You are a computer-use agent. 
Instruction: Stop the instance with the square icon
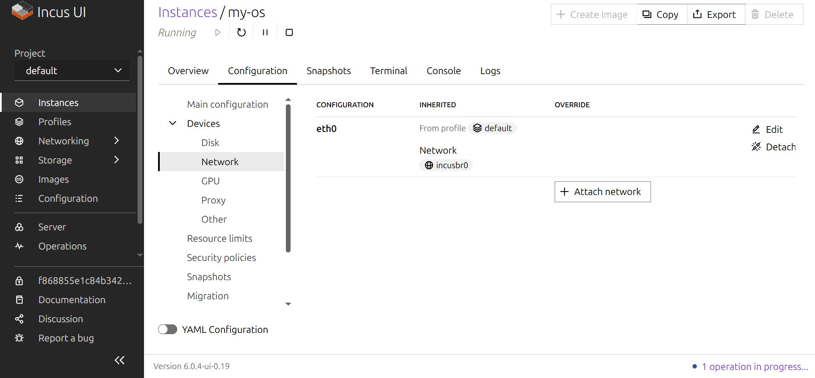pos(289,32)
